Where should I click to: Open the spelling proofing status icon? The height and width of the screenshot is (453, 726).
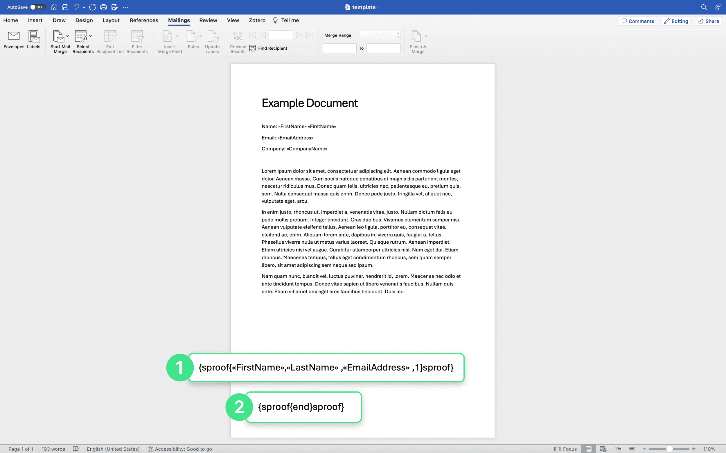click(76, 449)
